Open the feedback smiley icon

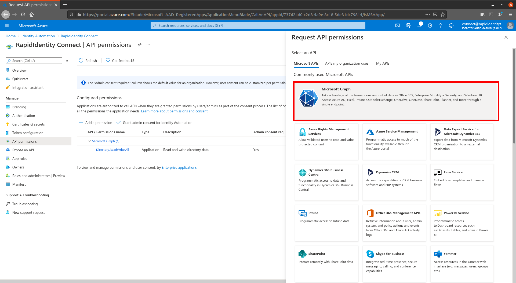(x=451, y=26)
